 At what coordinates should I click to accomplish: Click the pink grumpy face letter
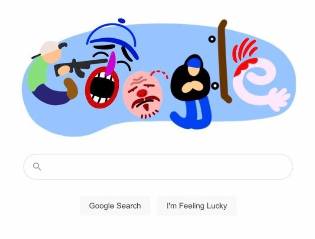coord(142,95)
